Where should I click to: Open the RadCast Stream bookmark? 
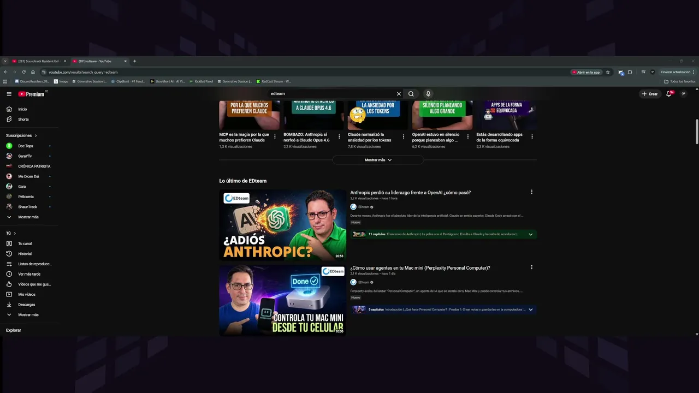point(274,81)
